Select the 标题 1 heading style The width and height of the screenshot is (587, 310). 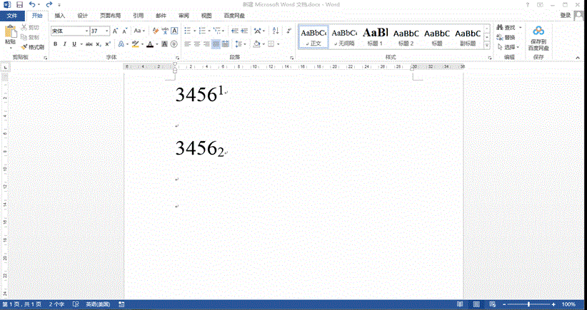[375, 36]
